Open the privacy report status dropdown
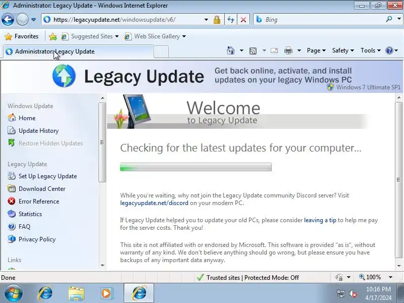This screenshot has width=404, height=303. (x=348, y=277)
